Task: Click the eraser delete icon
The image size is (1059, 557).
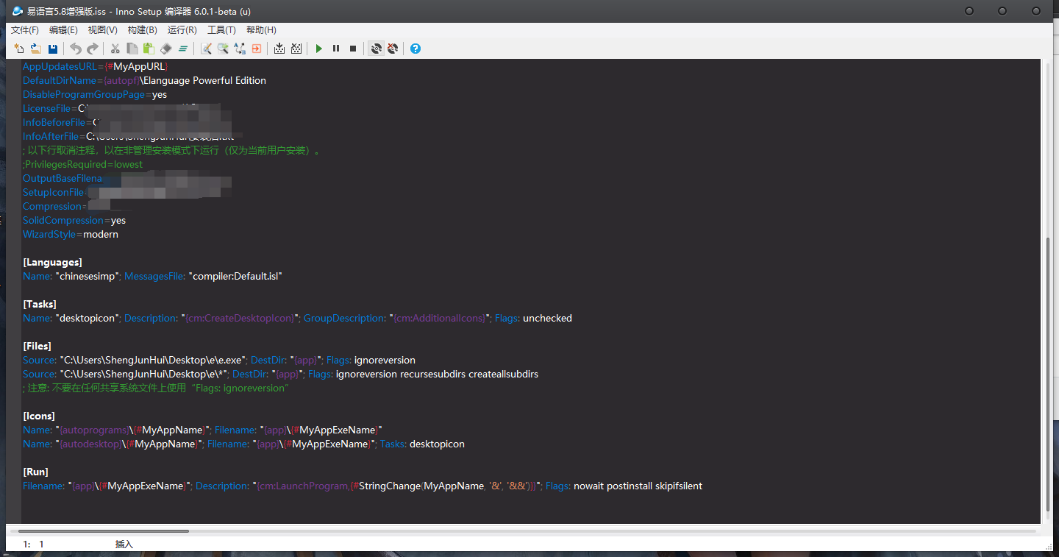Action: click(165, 49)
